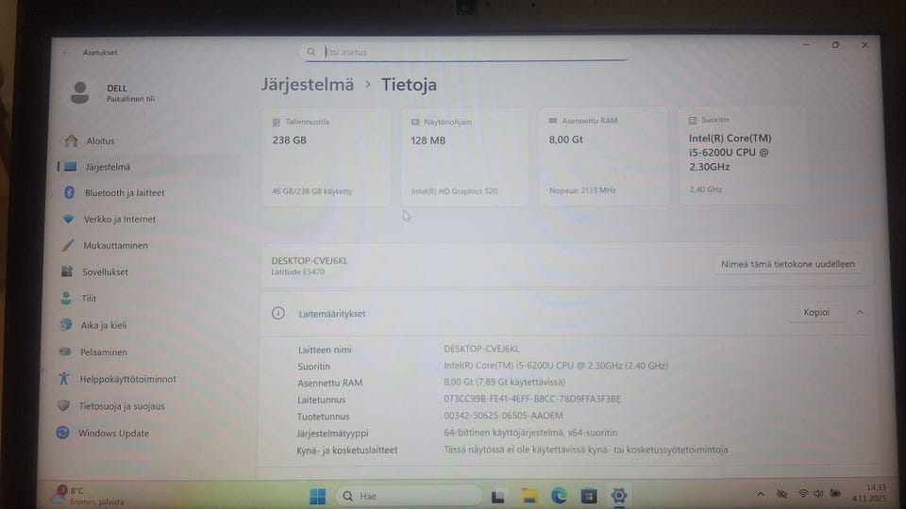Open Microsoft Store from the taskbar
The width and height of the screenshot is (906, 509).
[589, 495]
